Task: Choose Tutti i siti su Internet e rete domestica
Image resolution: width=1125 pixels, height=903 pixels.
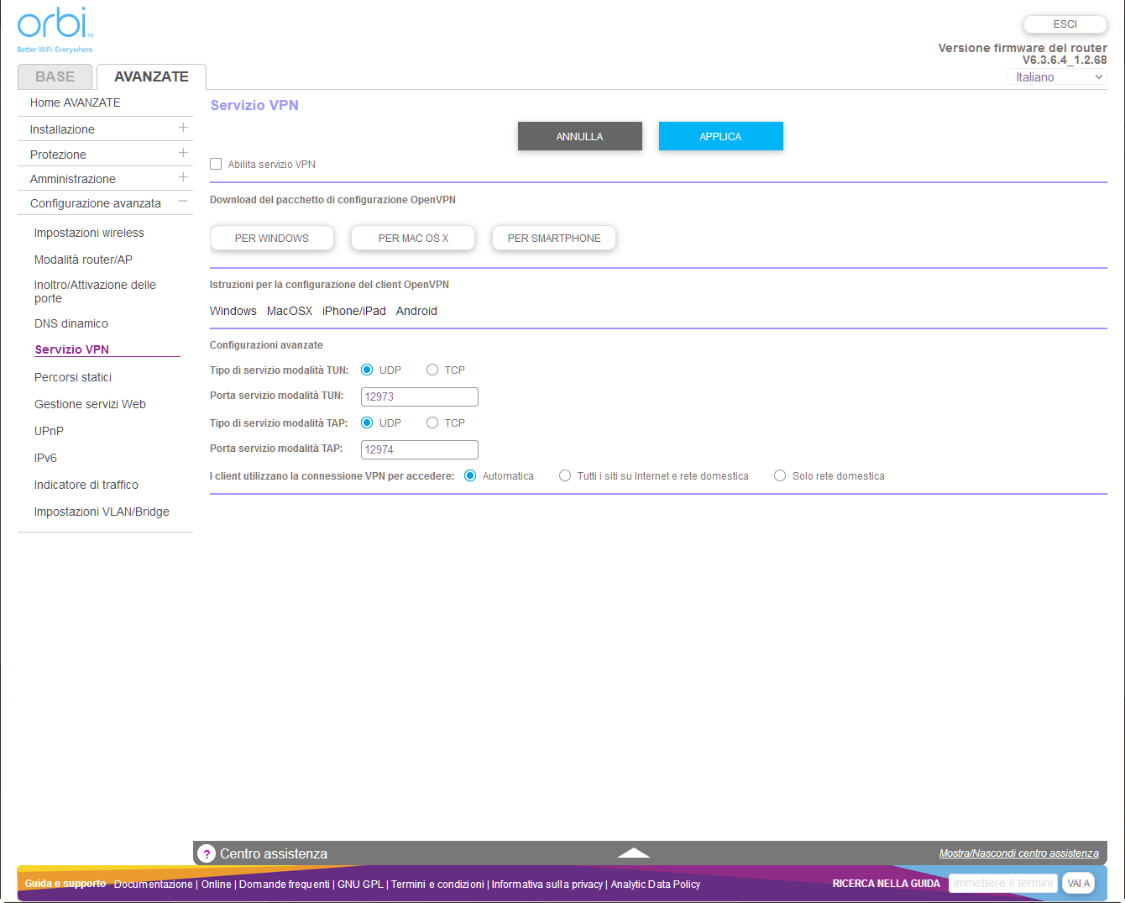Action: tap(565, 475)
